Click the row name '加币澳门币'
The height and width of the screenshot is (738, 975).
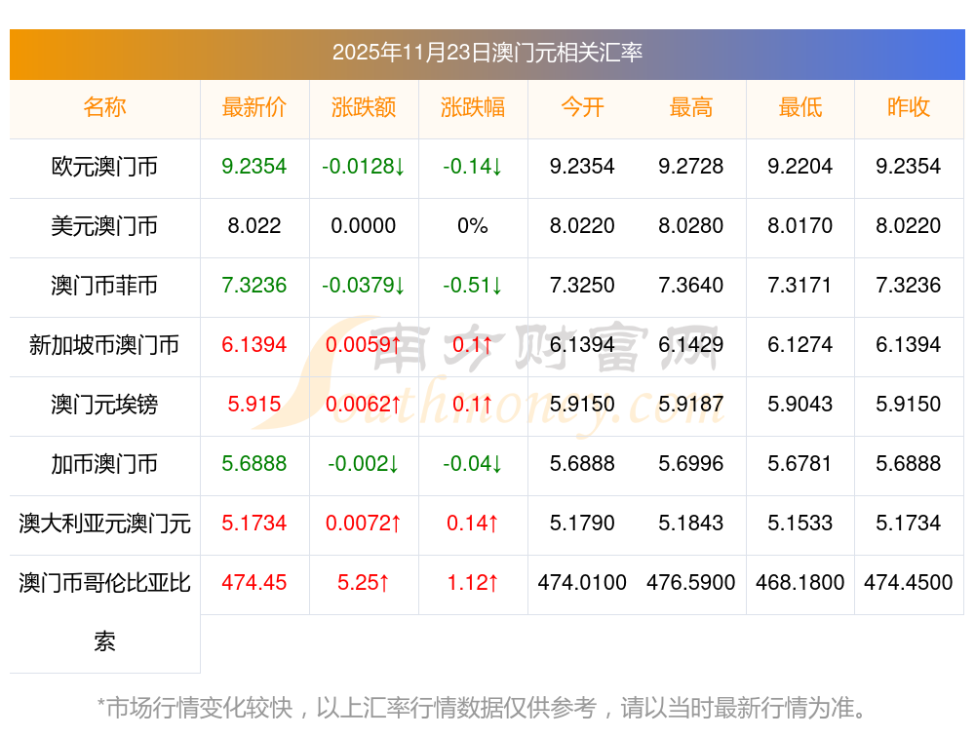pyautogui.click(x=104, y=464)
